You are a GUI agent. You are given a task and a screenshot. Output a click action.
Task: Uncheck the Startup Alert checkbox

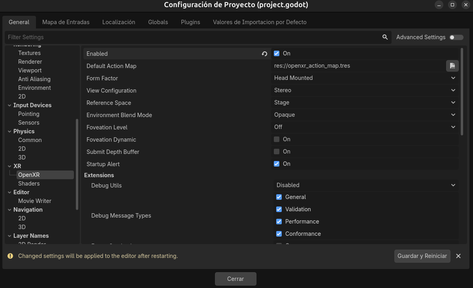click(x=277, y=164)
